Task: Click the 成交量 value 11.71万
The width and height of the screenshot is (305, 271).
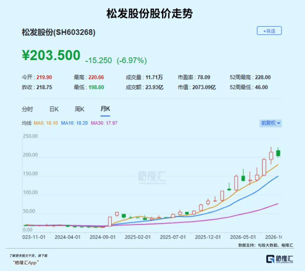Action: (x=154, y=77)
